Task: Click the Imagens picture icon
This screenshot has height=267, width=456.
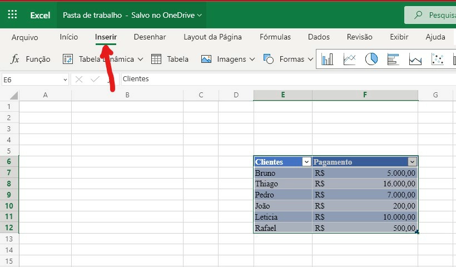Action: pyautogui.click(x=206, y=59)
